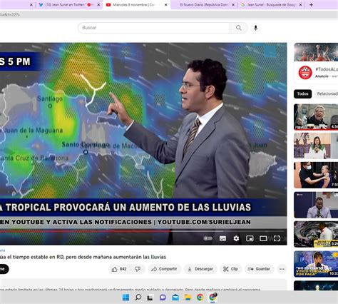The width and height of the screenshot is (338, 304).
Task: Open the player settings gear
Action: [x=236, y=238]
